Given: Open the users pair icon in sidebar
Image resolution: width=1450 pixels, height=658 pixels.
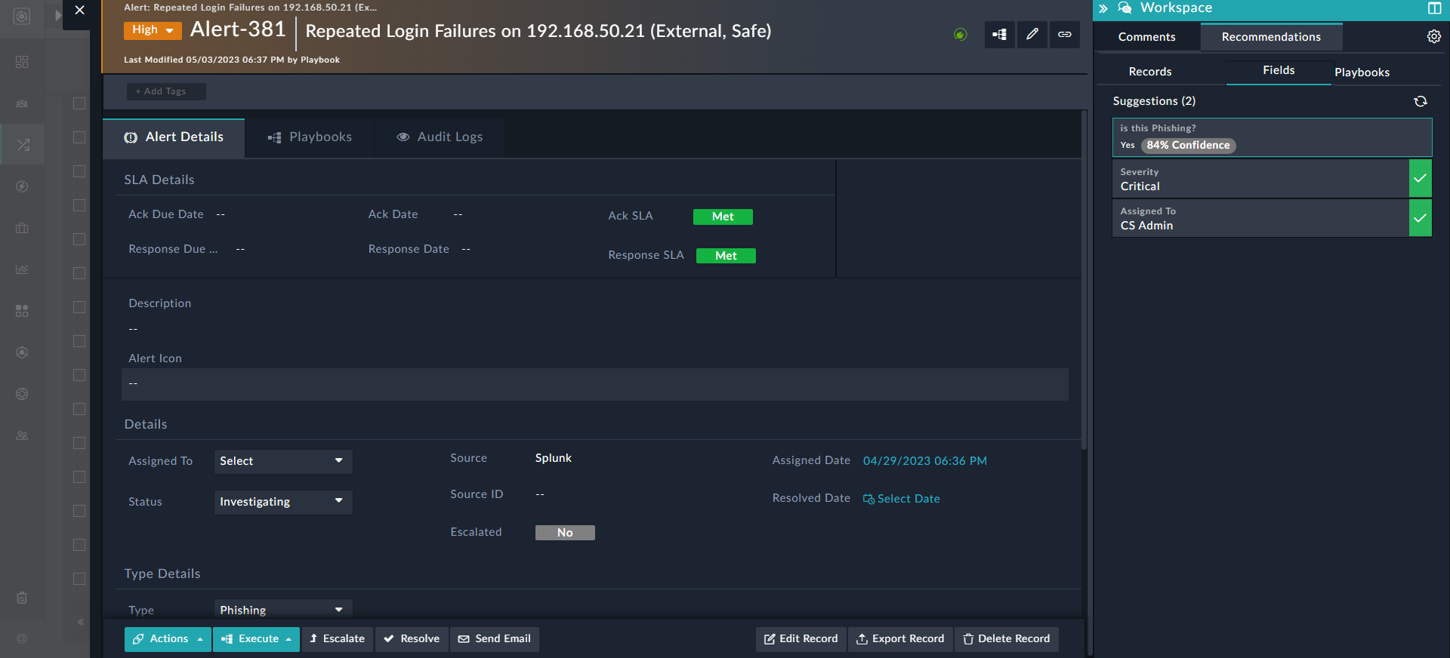Looking at the screenshot, I should click(x=22, y=435).
